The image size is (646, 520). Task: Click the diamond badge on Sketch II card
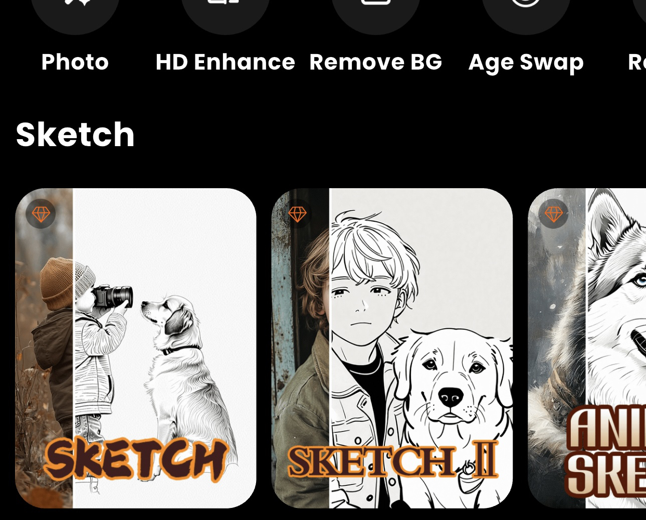click(x=297, y=214)
